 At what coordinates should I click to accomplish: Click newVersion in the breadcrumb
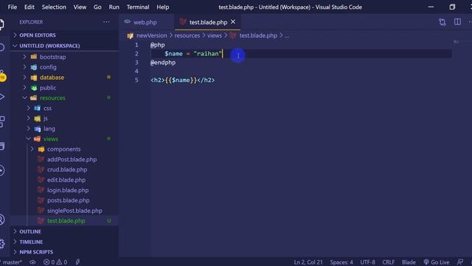click(152, 35)
